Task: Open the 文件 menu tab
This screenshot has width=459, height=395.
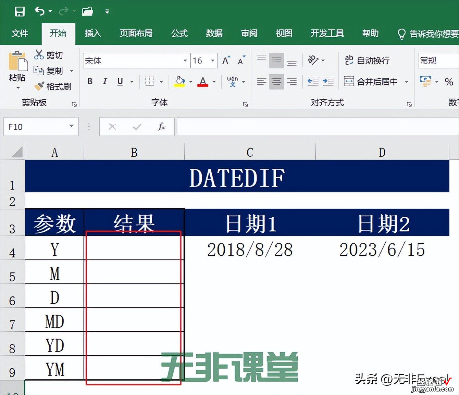Action: (x=20, y=33)
